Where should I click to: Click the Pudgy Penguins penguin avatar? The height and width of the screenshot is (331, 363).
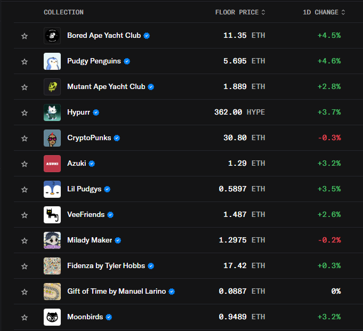click(52, 61)
